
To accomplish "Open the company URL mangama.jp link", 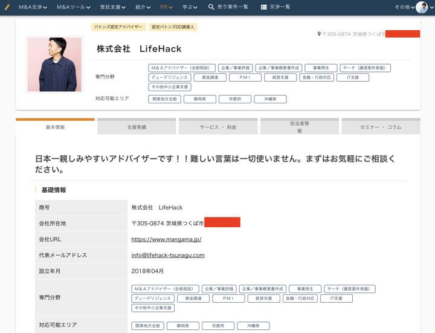I will click(x=166, y=239).
